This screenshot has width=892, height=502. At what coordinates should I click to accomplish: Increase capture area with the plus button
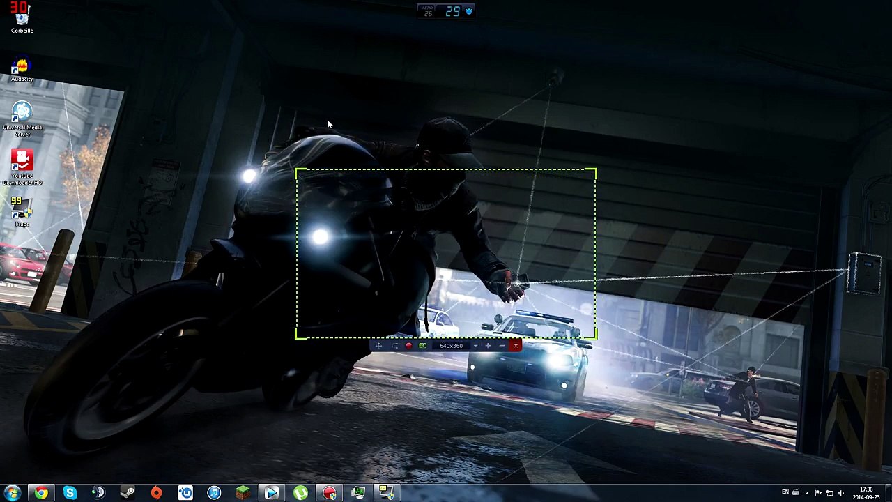pos(488,346)
